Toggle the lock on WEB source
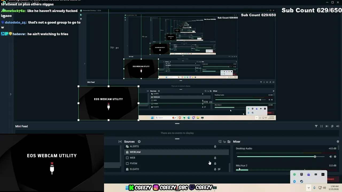The width and height of the screenshot is (342, 192). coord(215,158)
